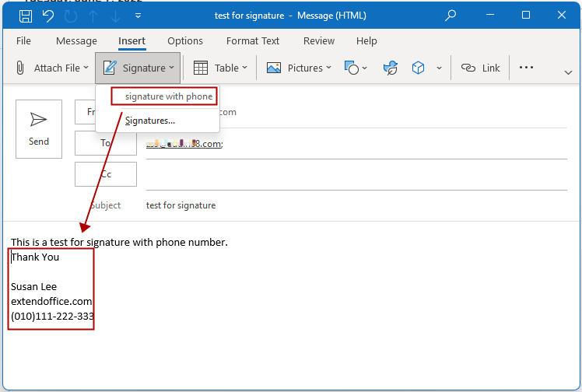The height and width of the screenshot is (392, 582).
Task: Expand the ribbon display options chevron
Action: tap(568, 72)
